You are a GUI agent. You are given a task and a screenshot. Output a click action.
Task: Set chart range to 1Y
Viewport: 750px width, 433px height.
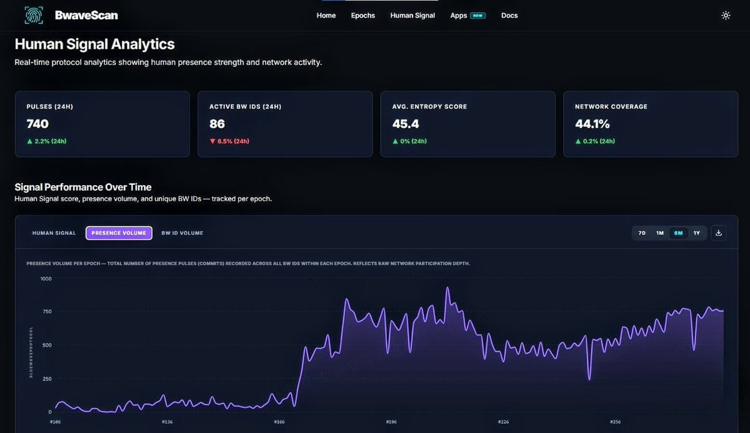click(697, 233)
